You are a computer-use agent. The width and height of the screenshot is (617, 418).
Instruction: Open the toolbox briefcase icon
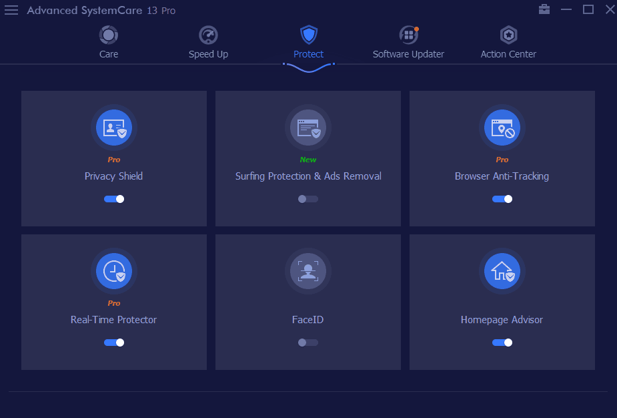(544, 9)
